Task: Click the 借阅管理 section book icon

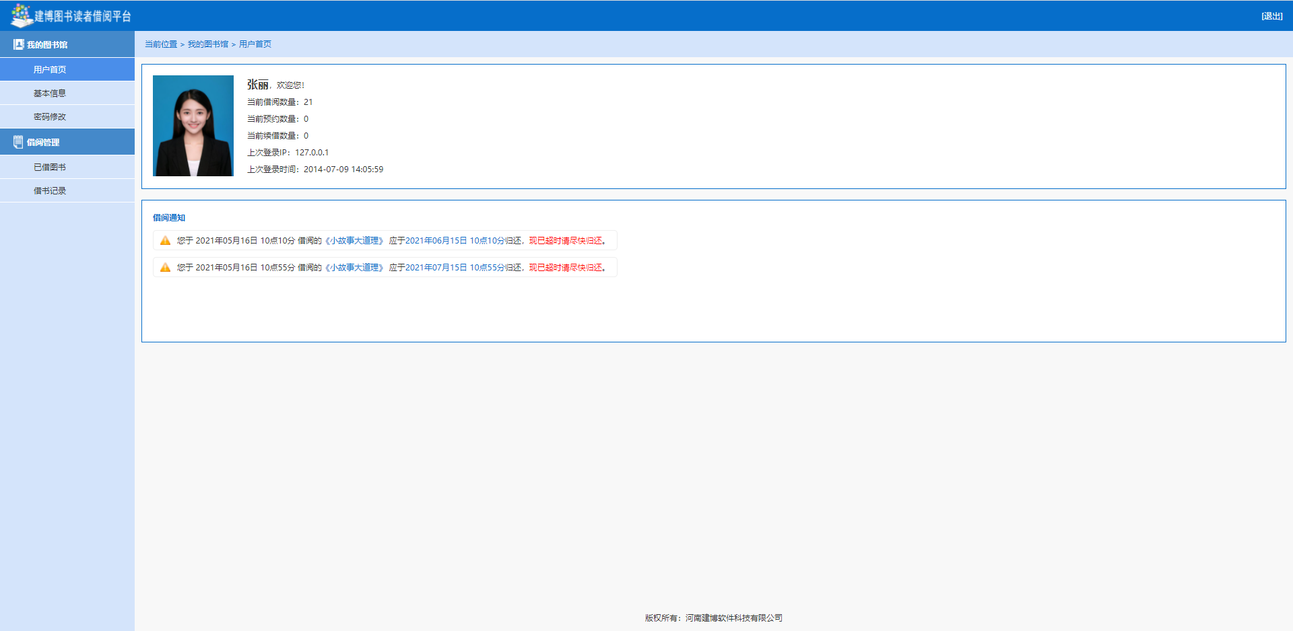Action: [x=18, y=142]
